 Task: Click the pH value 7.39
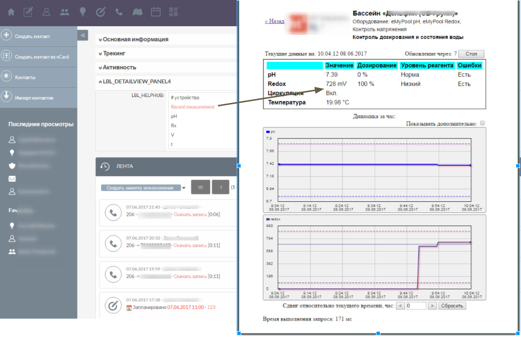point(332,75)
